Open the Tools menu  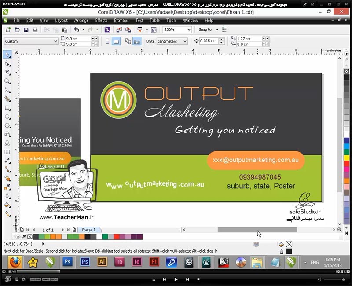(171, 20)
